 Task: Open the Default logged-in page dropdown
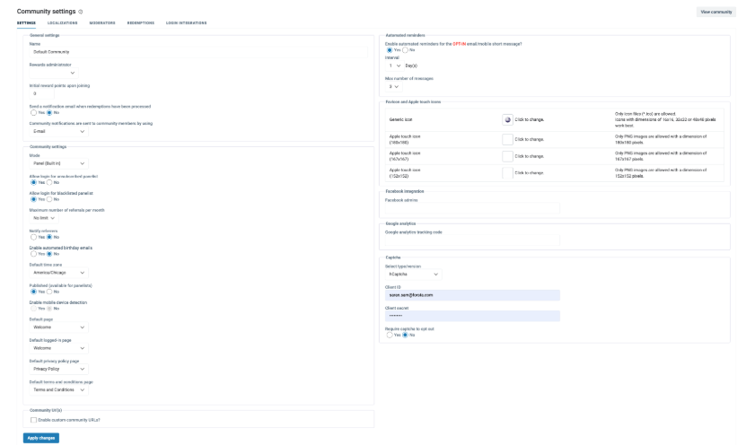58,348
